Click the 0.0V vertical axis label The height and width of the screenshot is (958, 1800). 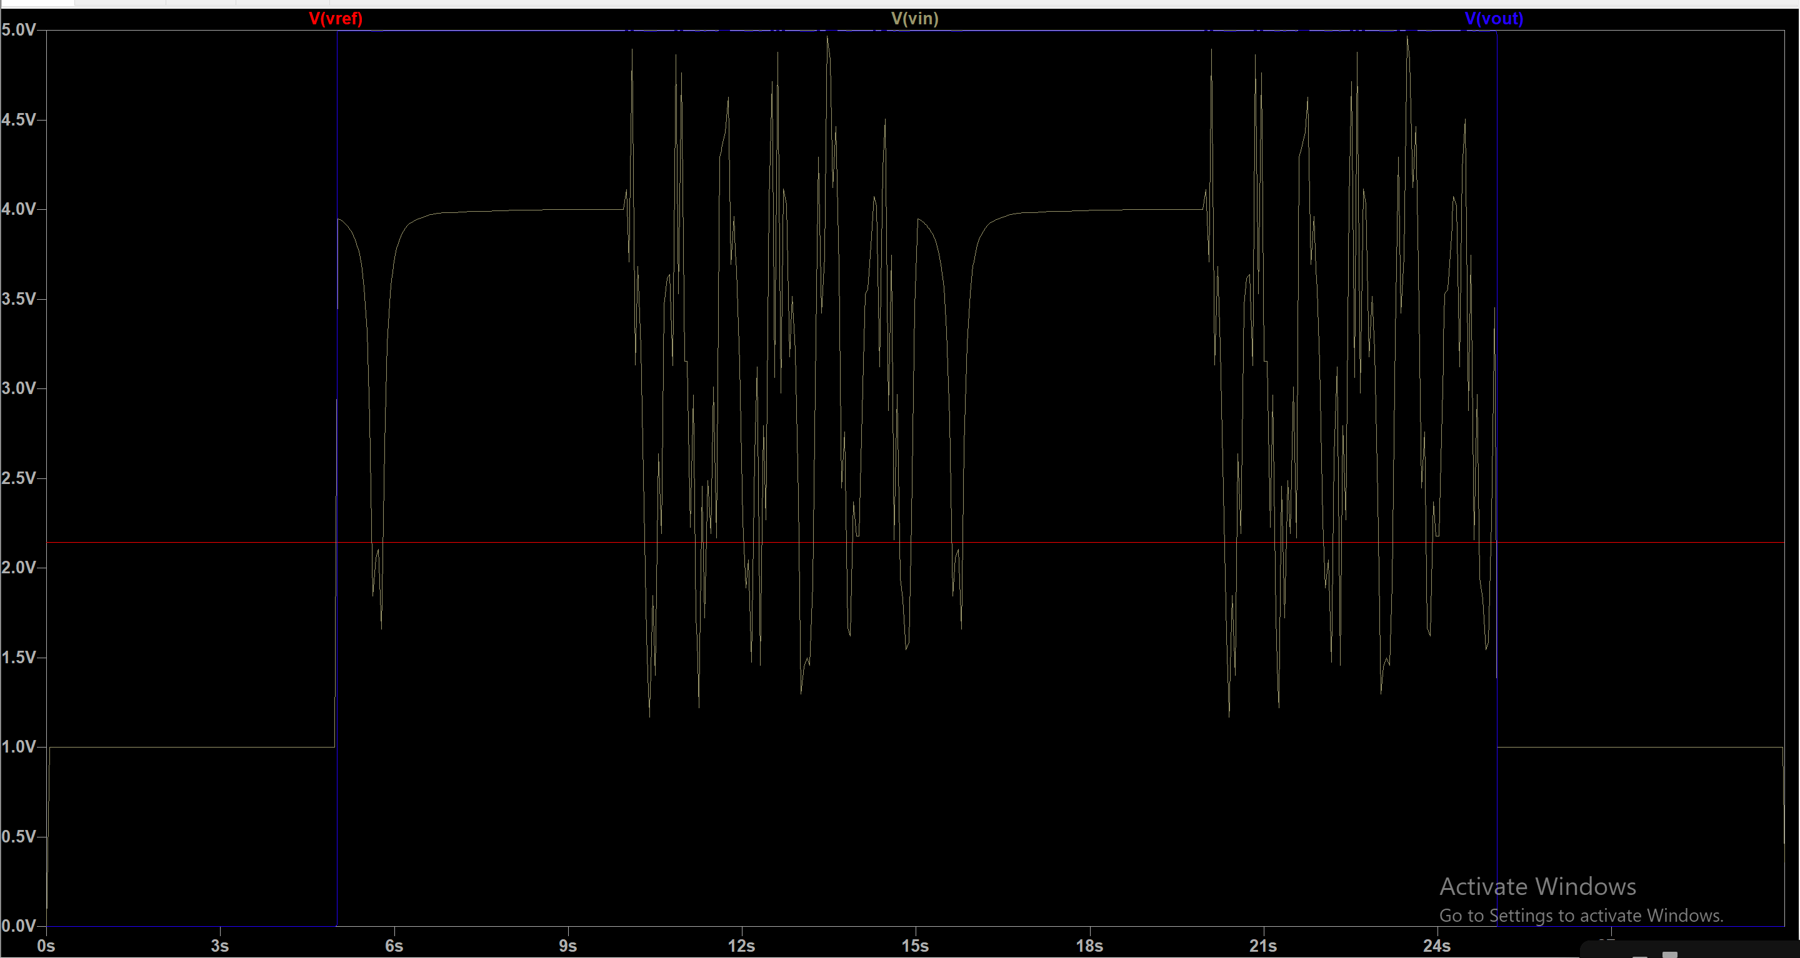click(x=18, y=926)
